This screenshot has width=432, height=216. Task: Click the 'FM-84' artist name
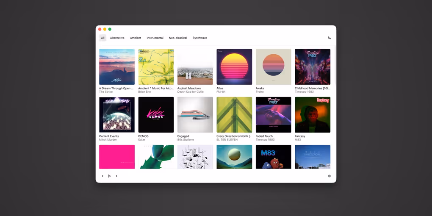coord(221,92)
